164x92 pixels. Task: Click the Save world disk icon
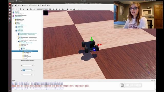tap(31, 9)
